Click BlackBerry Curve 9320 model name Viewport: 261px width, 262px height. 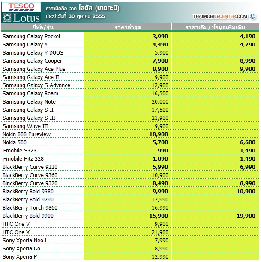point(30,183)
